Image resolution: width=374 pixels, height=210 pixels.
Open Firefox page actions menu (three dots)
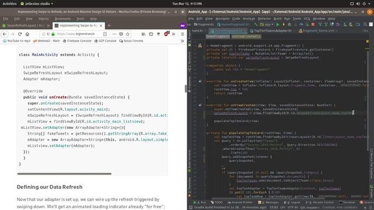pos(115,34)
